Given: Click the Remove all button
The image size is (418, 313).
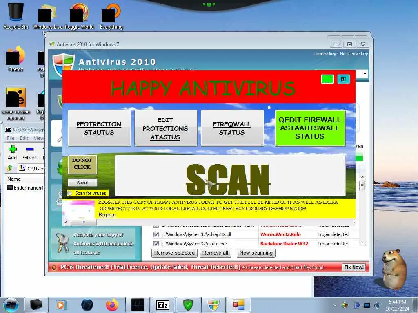Looking at the screenshot, I should point(216,253).
